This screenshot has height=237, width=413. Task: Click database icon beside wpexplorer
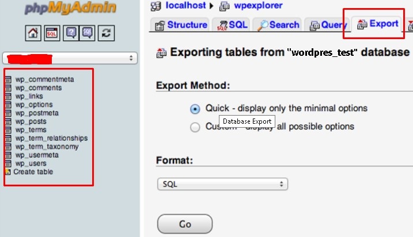click(x=225, y=6)
